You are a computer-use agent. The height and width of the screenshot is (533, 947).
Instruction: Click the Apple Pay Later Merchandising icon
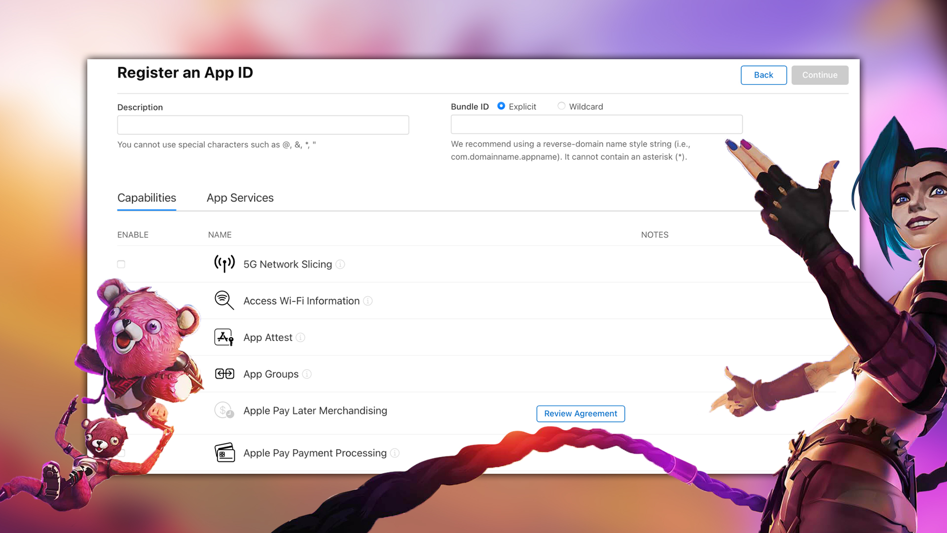coord(224,410)
